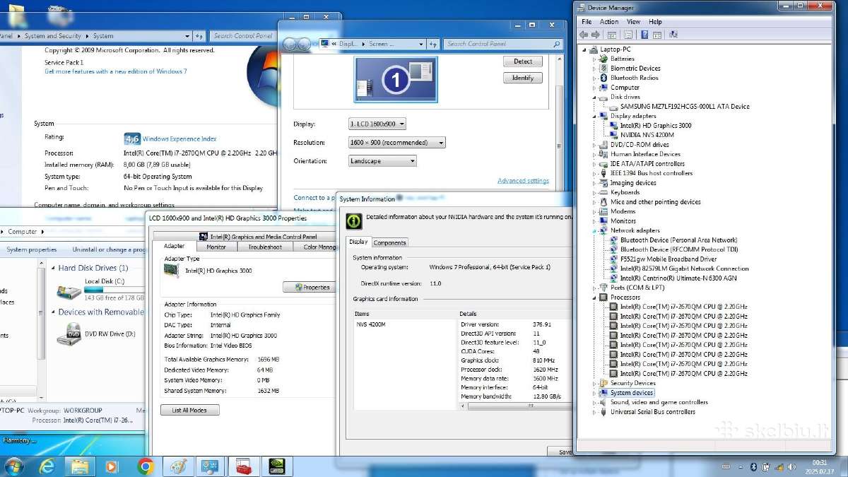Viewport: 848px width, 477px height.
Task: Open the Orientation dropdown set to Landscape
Action: pyautogui.click(x=382, y=161)
